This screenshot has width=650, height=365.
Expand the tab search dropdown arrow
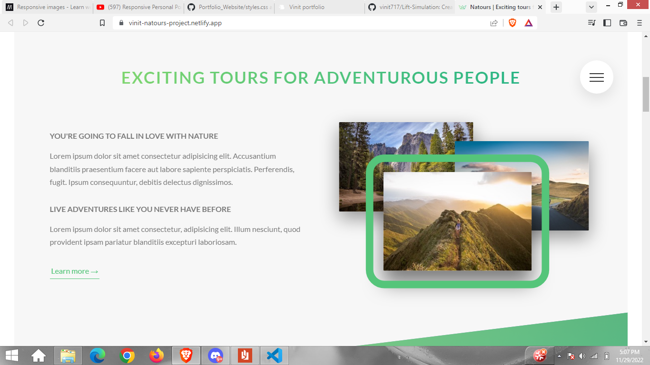tap(591, 7)
